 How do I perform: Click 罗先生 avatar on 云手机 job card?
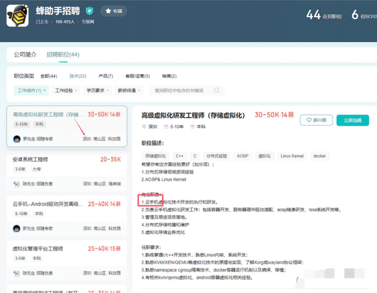[17, 229]
